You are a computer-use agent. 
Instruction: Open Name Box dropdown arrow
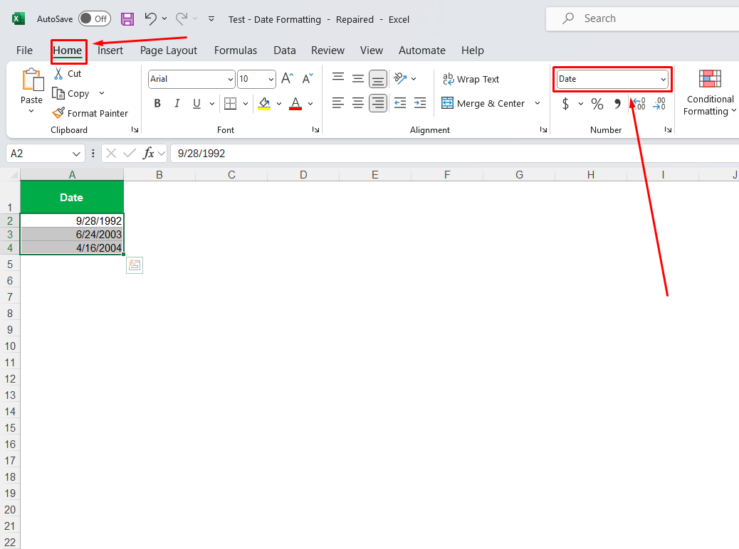[x=76, y=154]
